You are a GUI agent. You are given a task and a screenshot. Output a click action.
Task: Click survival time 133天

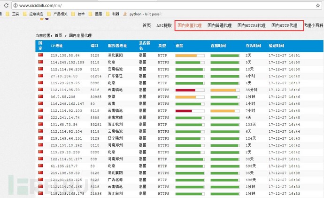[251, 124]
